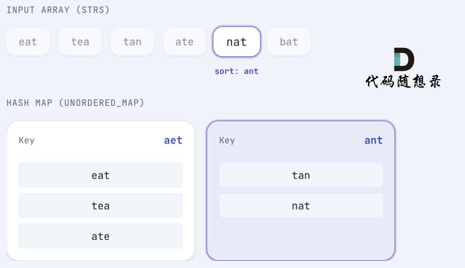Viewport: 465px width, 268px height.
Task: Select 'tan' entry in ant bucket
Action: (x=301, y=175)
